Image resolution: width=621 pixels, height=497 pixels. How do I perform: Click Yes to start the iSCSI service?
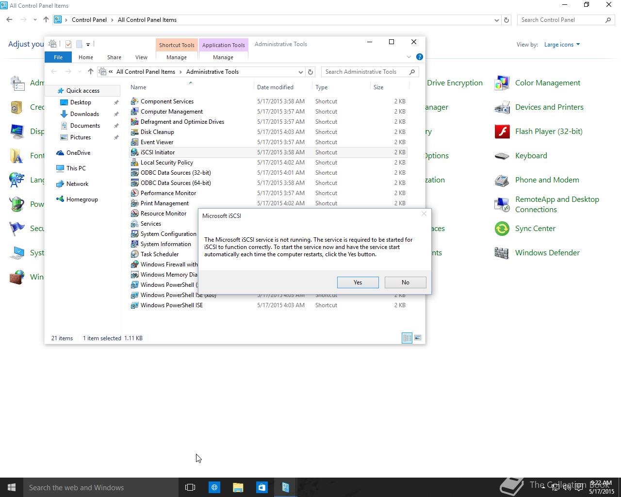(358, 282)
